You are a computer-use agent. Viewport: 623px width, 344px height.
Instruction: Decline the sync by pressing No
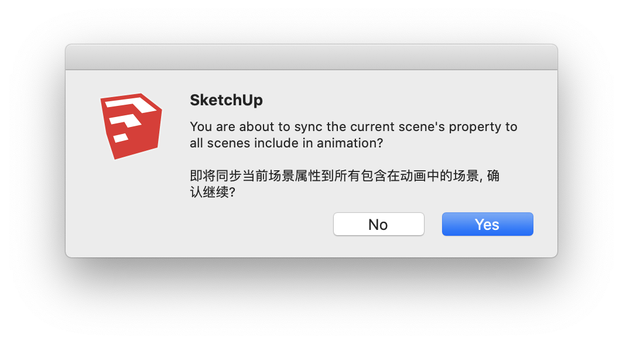pos(378,224)
